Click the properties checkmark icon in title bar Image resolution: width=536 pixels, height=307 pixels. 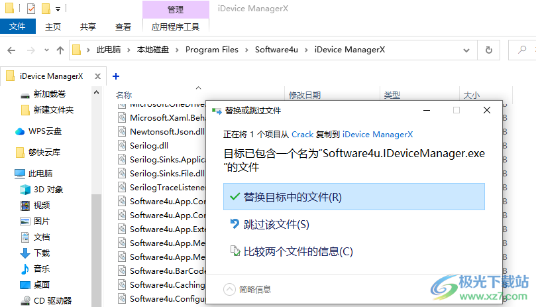click(30, 8)
